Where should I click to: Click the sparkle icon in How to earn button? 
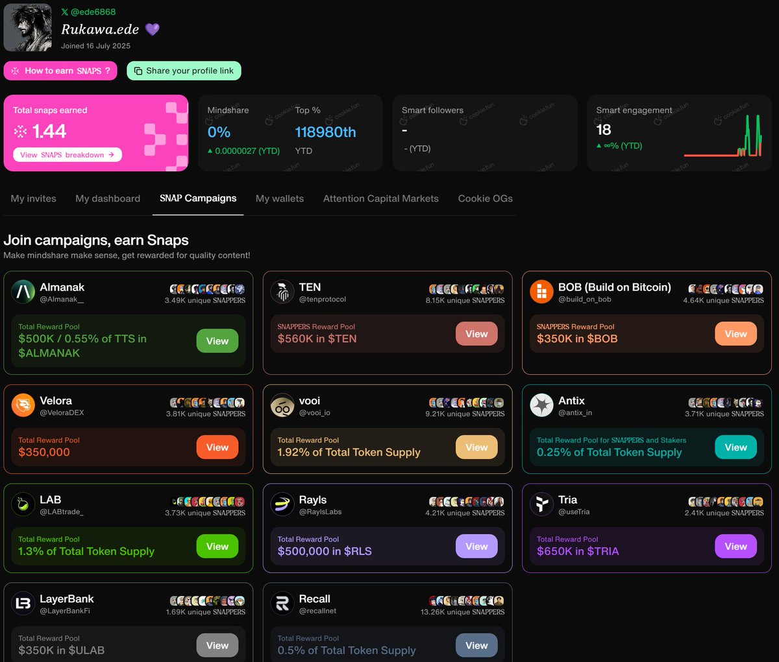coord(15,71)
